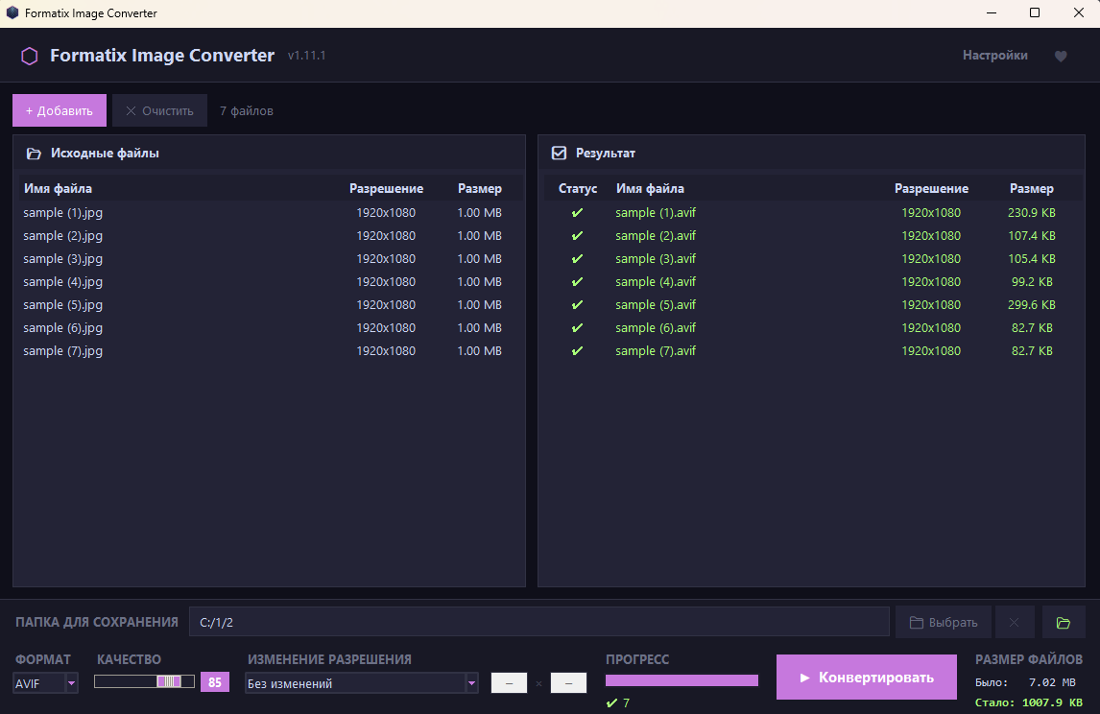This screenshot has height=714, width=1100.
Task: Open the output folder via green folder icon
Action: pyautogui.click(x=1064, y=622)
